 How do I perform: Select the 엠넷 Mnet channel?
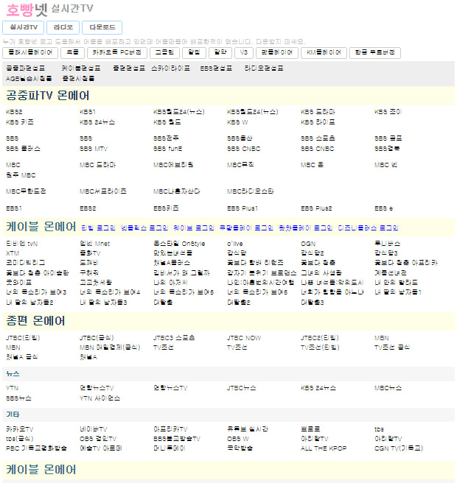click(94, 244)
